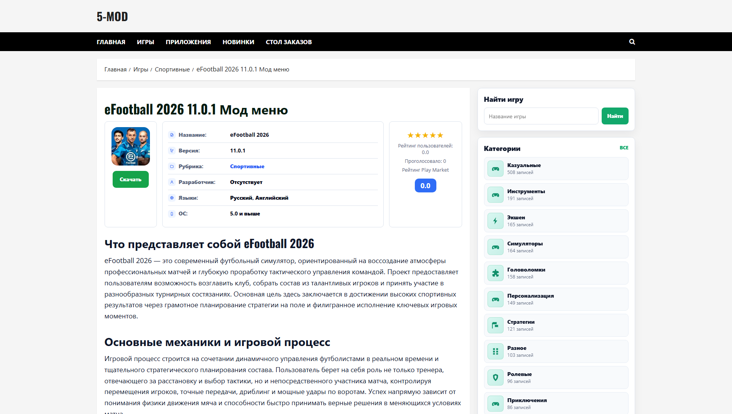Click the Рейтинг Play Market label

425,170
